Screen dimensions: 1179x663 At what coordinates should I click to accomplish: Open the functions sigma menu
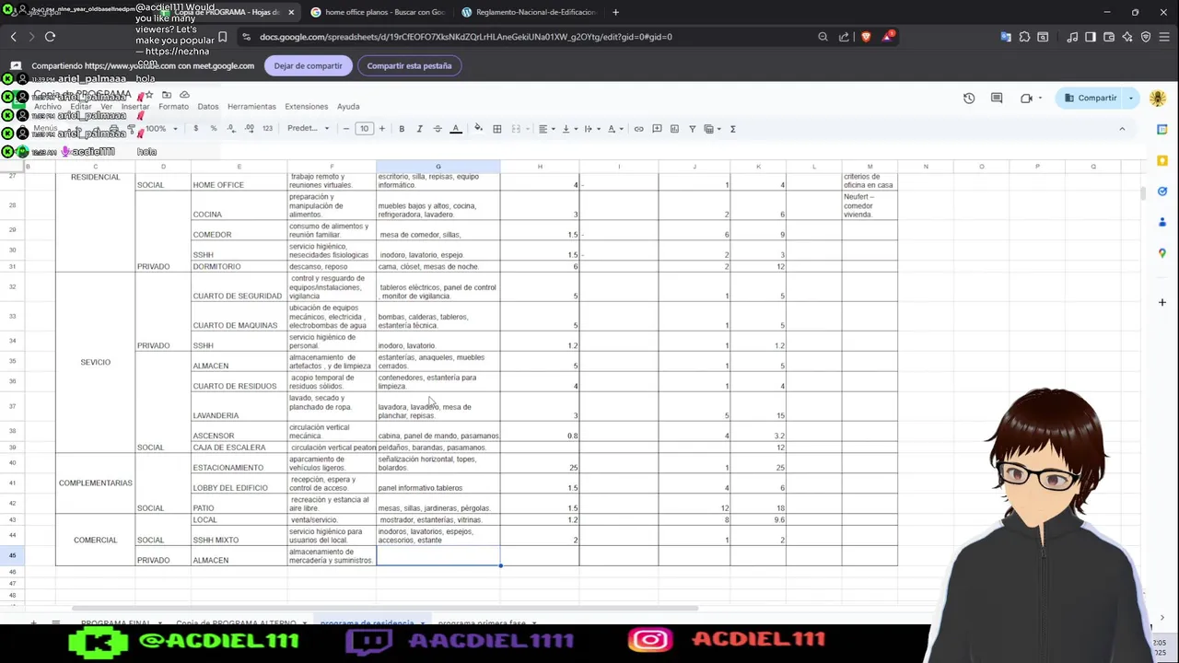[733, 129]
